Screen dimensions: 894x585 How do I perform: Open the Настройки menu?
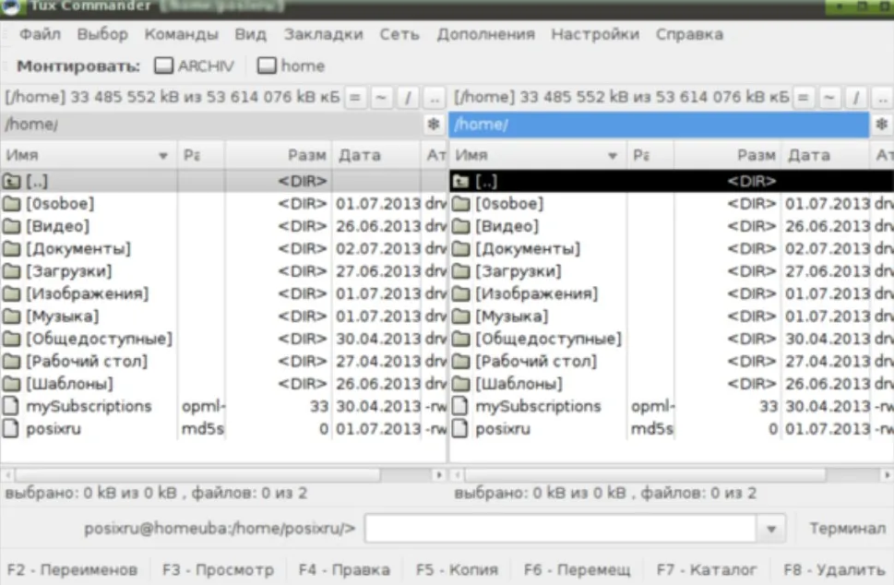pyautogui.click(x=595, y=34)
